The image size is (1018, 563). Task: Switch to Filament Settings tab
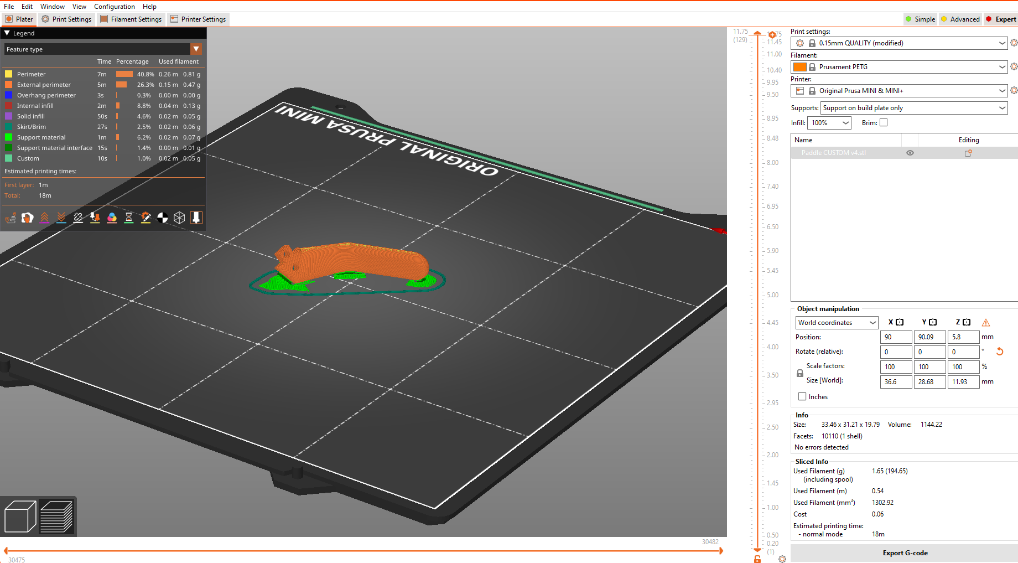131,19
